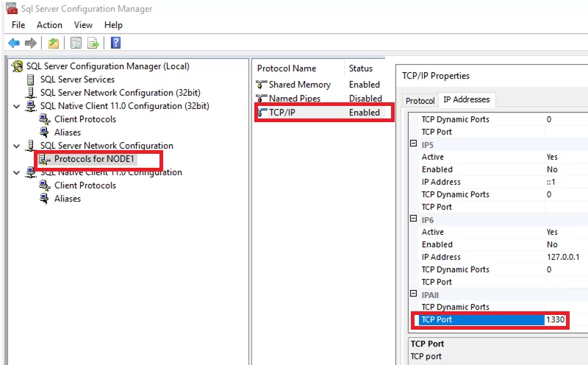Click the Protocols for NODE1 icon
This screenshot has width=588, height=365.
(45, 159)
